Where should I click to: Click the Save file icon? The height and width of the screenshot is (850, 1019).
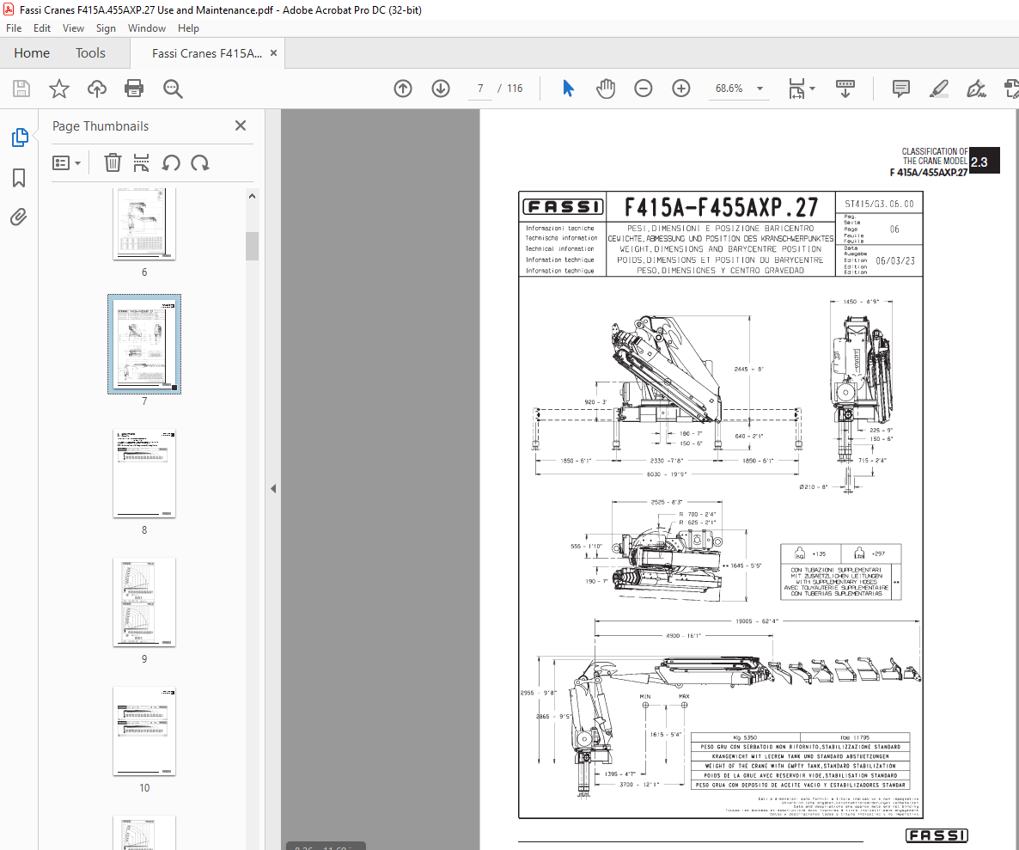tap(21, 89)
